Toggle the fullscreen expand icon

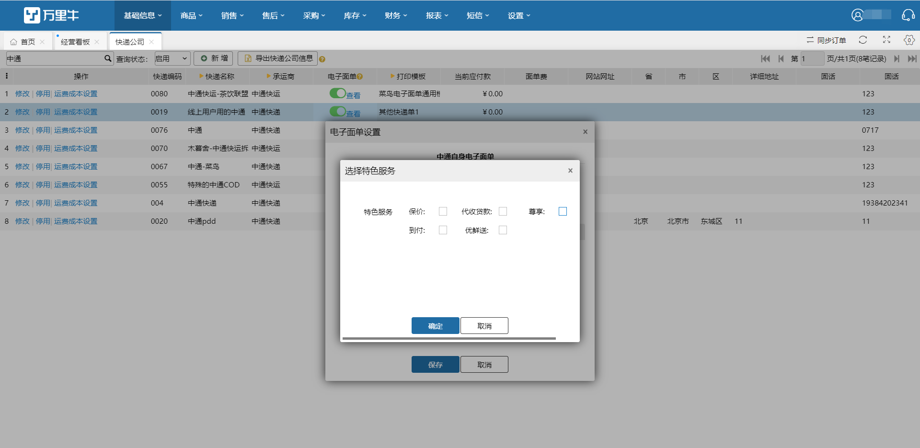(886, 40)
